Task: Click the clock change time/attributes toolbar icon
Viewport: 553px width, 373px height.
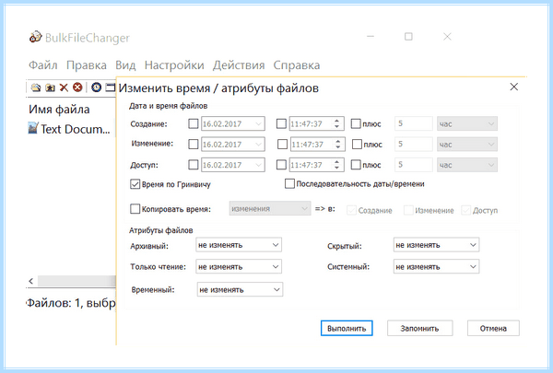Action: pos(96,87)
